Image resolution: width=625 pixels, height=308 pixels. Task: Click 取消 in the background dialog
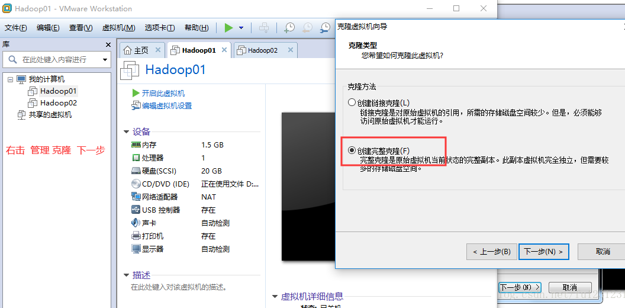click(570, 287)
